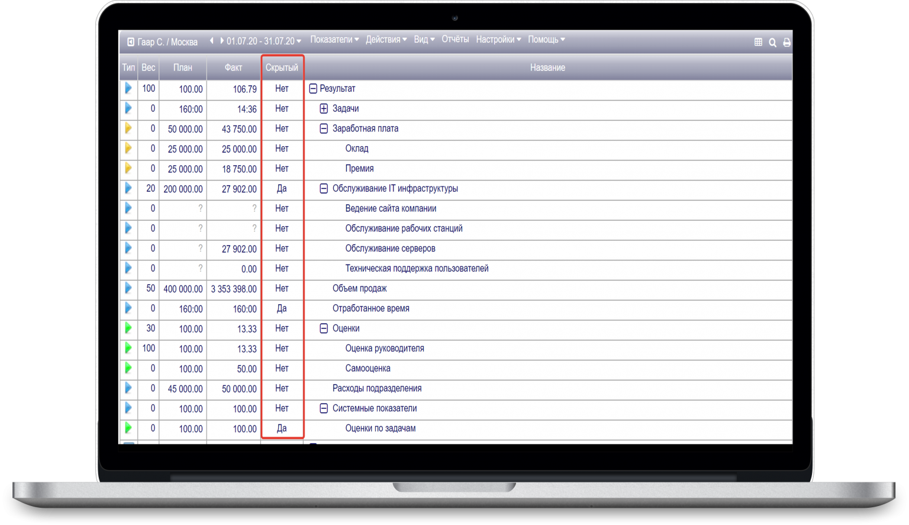The height and width of the screenshot is (525, 909).
Task: Open the Вид menu
Action: click(x=424, y=40)
